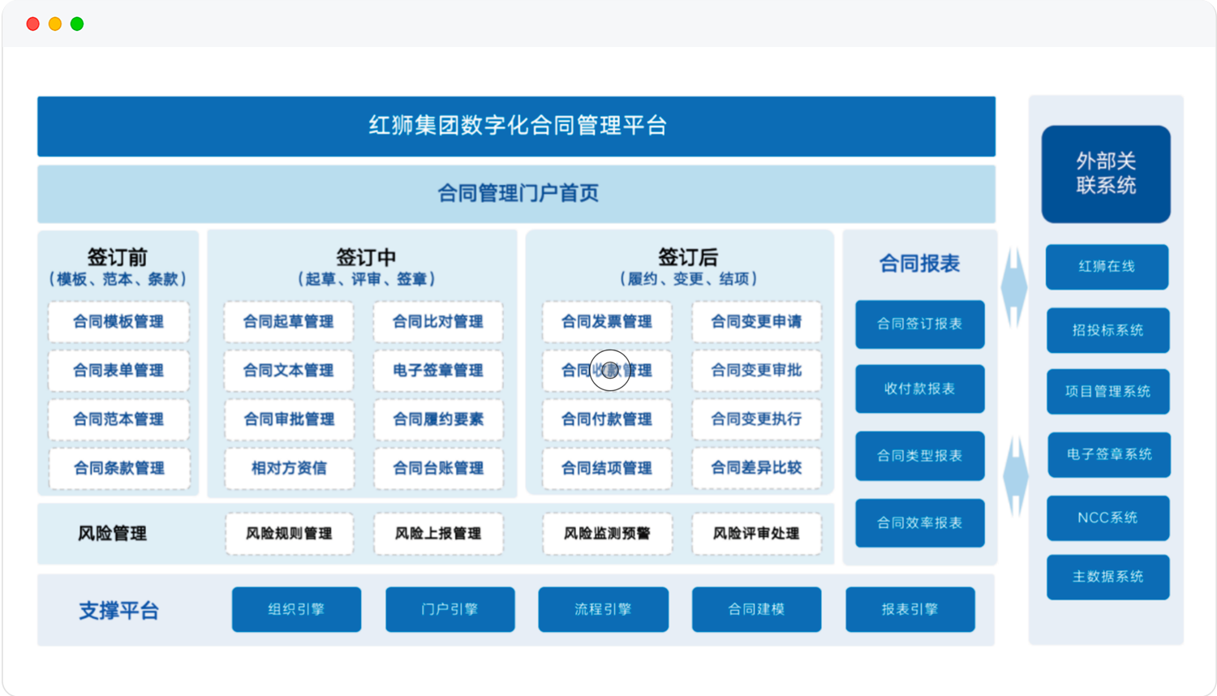The width and height of the screenshot is (1217, 696).
Task: Choose 合同条款管理 module
Action: 118,468
